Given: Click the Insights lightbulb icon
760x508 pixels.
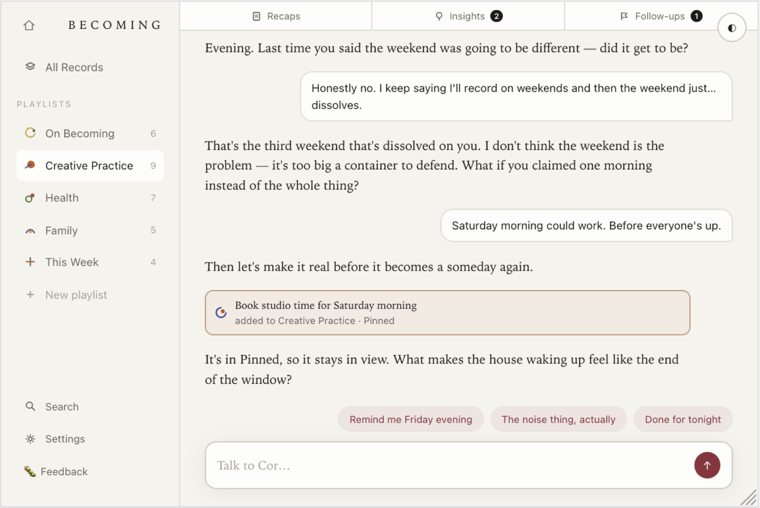Looking at the screenshot, I should coord(439,16).
